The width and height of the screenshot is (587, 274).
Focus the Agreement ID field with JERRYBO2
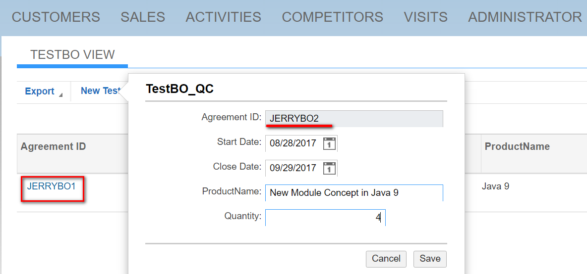point(354,119)
